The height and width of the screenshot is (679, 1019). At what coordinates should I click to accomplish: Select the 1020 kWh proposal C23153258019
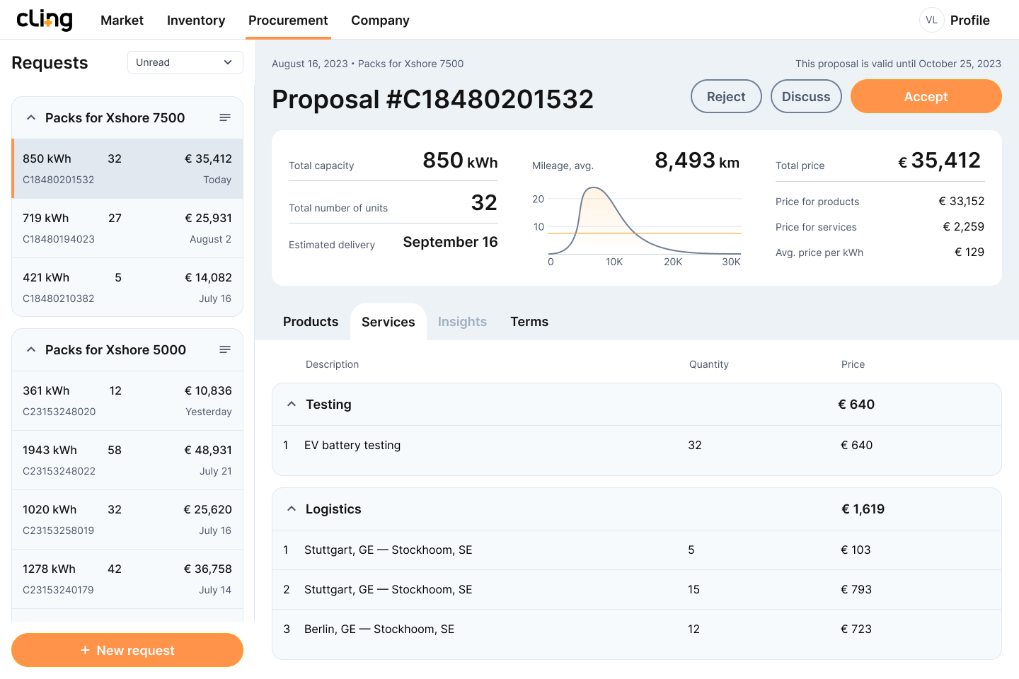pos(127,519)
